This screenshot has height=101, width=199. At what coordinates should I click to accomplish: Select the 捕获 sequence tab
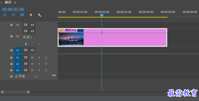[x=8, y=2]
